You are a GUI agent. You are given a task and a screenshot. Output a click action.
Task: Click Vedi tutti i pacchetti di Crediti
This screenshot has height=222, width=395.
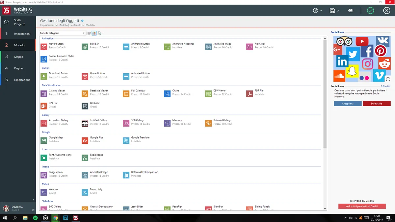(362, 206)
